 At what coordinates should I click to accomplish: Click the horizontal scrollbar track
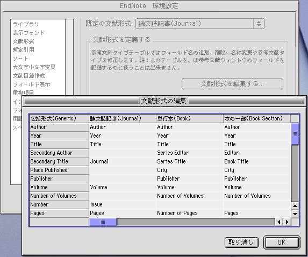tap(196, 222)
